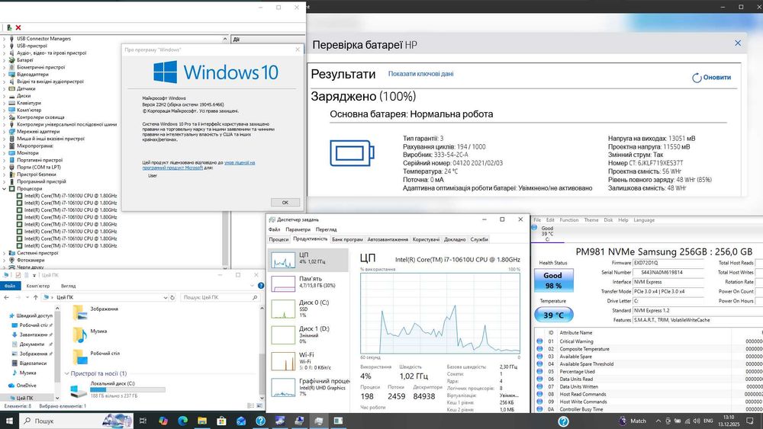763x429 pixels.
Task: Open Параметри menu in Task Manager
Action: 298,229
